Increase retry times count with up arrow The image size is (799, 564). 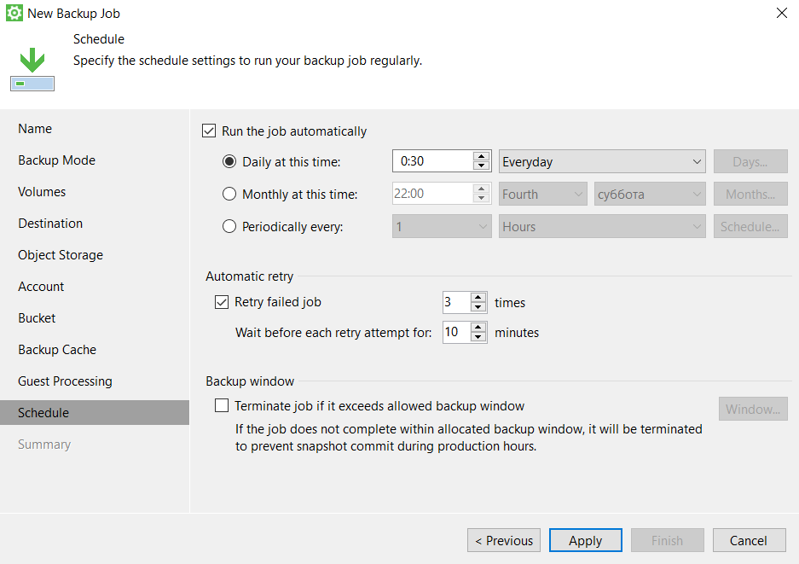click(478, 297)
